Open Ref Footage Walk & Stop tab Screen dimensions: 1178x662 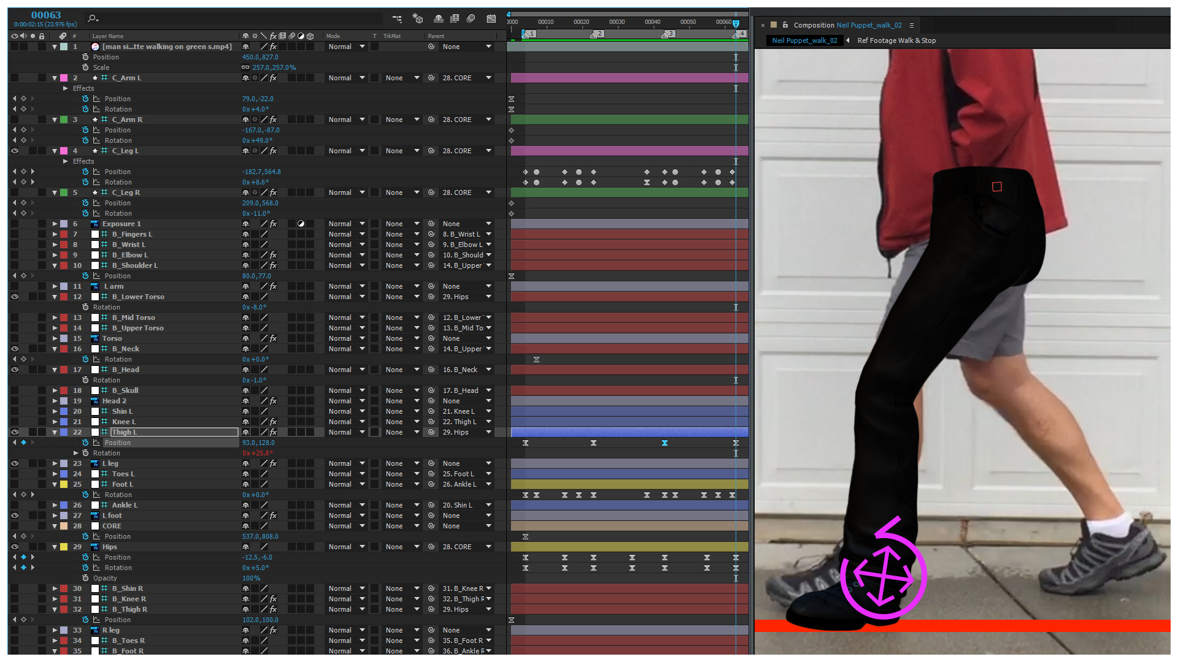pyautogui.click(x=896, y=40)
